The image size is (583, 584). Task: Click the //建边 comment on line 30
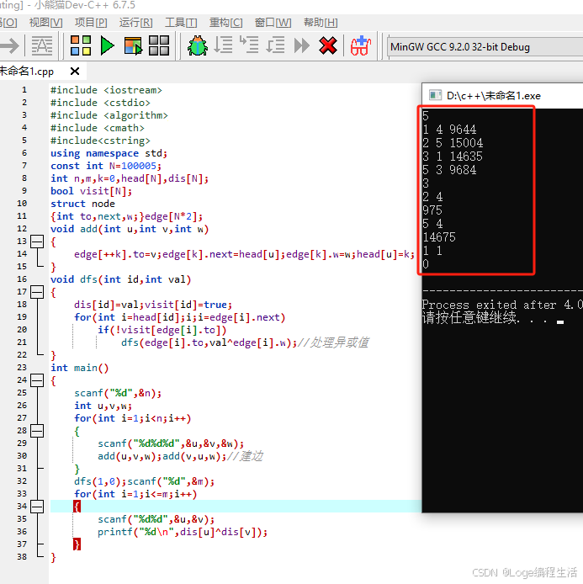[245, 456]
